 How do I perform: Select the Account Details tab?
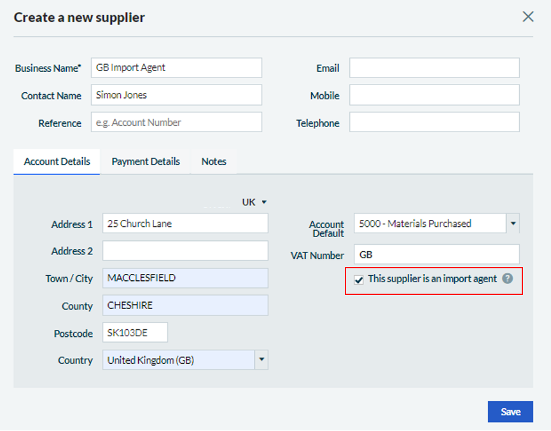[x=57, y=161]
